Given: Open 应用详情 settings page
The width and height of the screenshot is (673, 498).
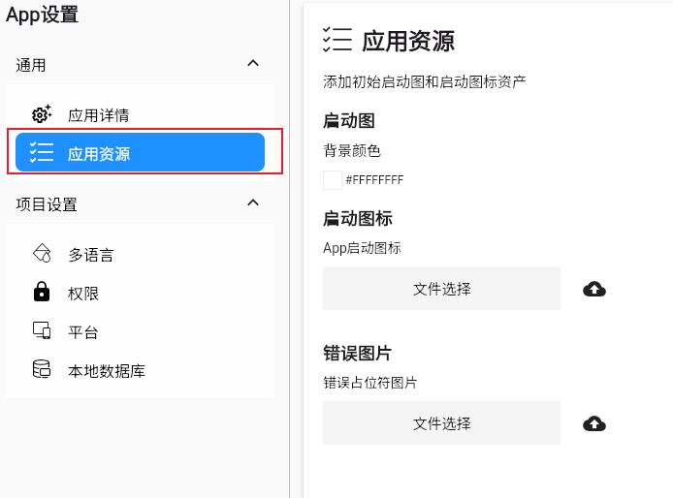Looking at the screenshot, I should pos(99,115).
